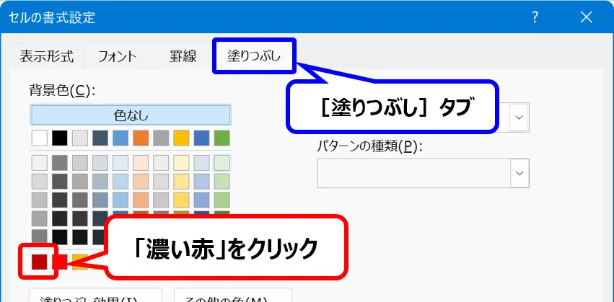Select the palest sky blue Accent 1 tint
Screen dimensions: 614x302
click(x=120, y=163)
